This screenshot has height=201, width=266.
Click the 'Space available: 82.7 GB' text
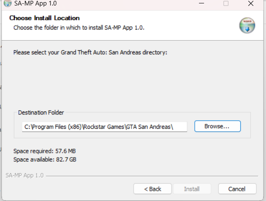44,159
